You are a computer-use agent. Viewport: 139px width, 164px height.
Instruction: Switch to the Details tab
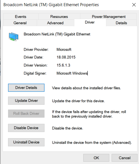tap(121, 23)
